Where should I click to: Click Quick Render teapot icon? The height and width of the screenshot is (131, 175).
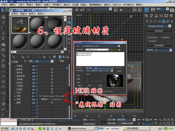click(x=172, y=10)
